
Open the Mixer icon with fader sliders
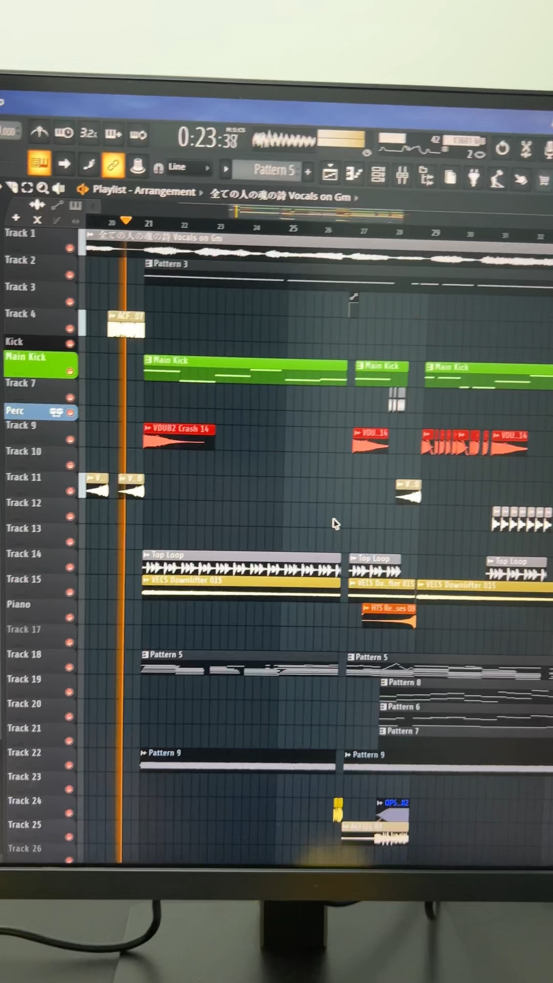pyautogui.click(x=402, y=176)
